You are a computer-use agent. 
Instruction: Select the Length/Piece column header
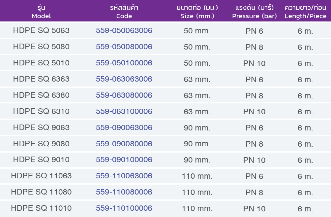coord(306,12)
